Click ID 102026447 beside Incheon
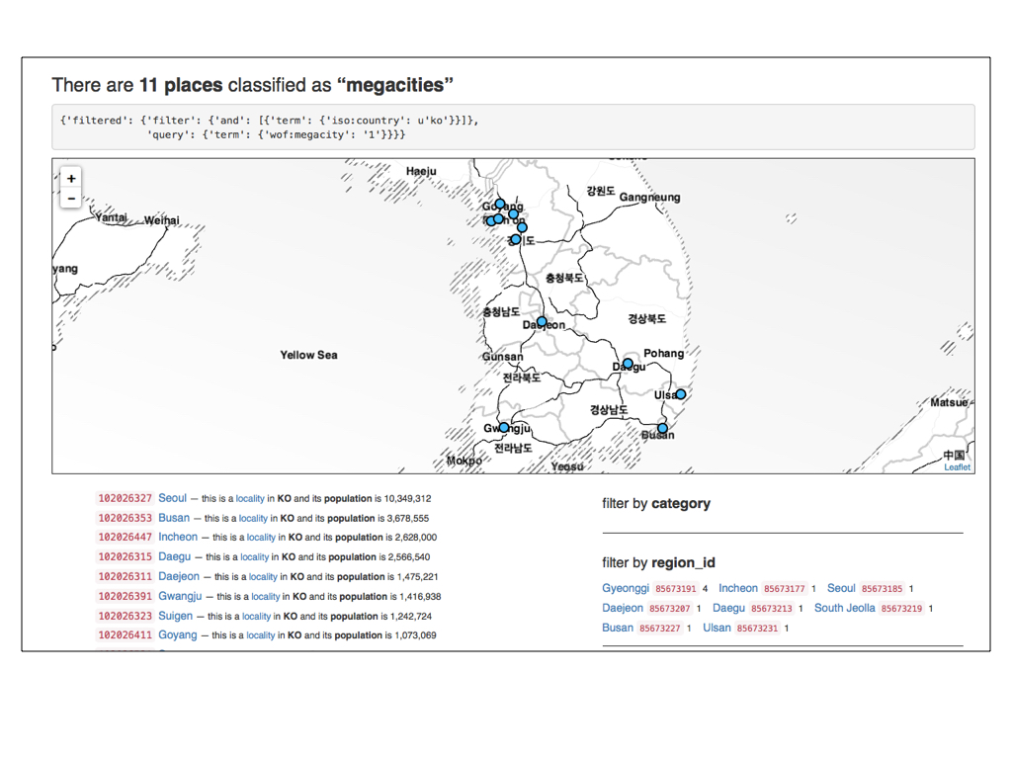Viewport: 1012px width, 759px height. point(125,537)
